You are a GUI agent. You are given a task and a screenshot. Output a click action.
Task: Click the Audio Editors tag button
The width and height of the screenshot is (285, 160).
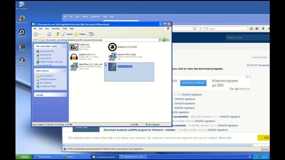tap(259, 57)
